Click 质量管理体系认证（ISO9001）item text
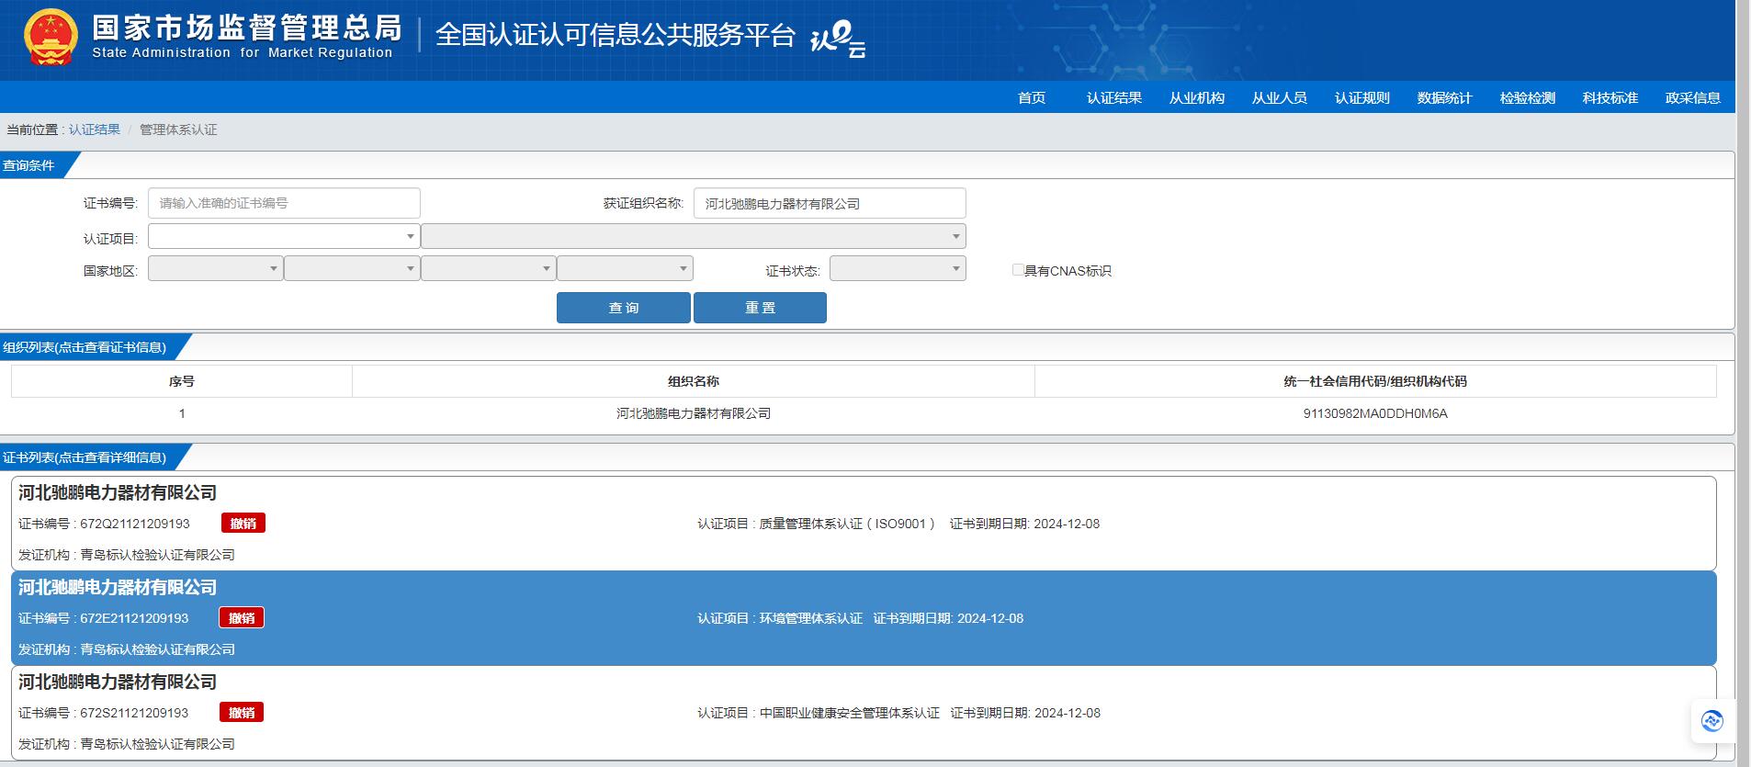Viewport: 1751px width, 767px height. [848, 524]
